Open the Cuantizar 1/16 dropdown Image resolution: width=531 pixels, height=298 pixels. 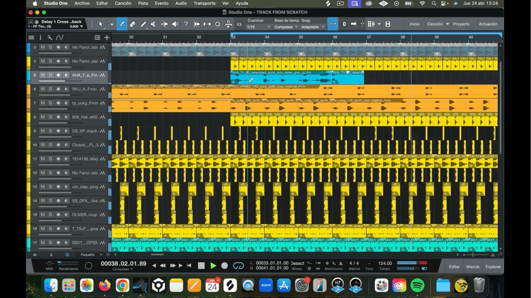[x=258, y=27]
